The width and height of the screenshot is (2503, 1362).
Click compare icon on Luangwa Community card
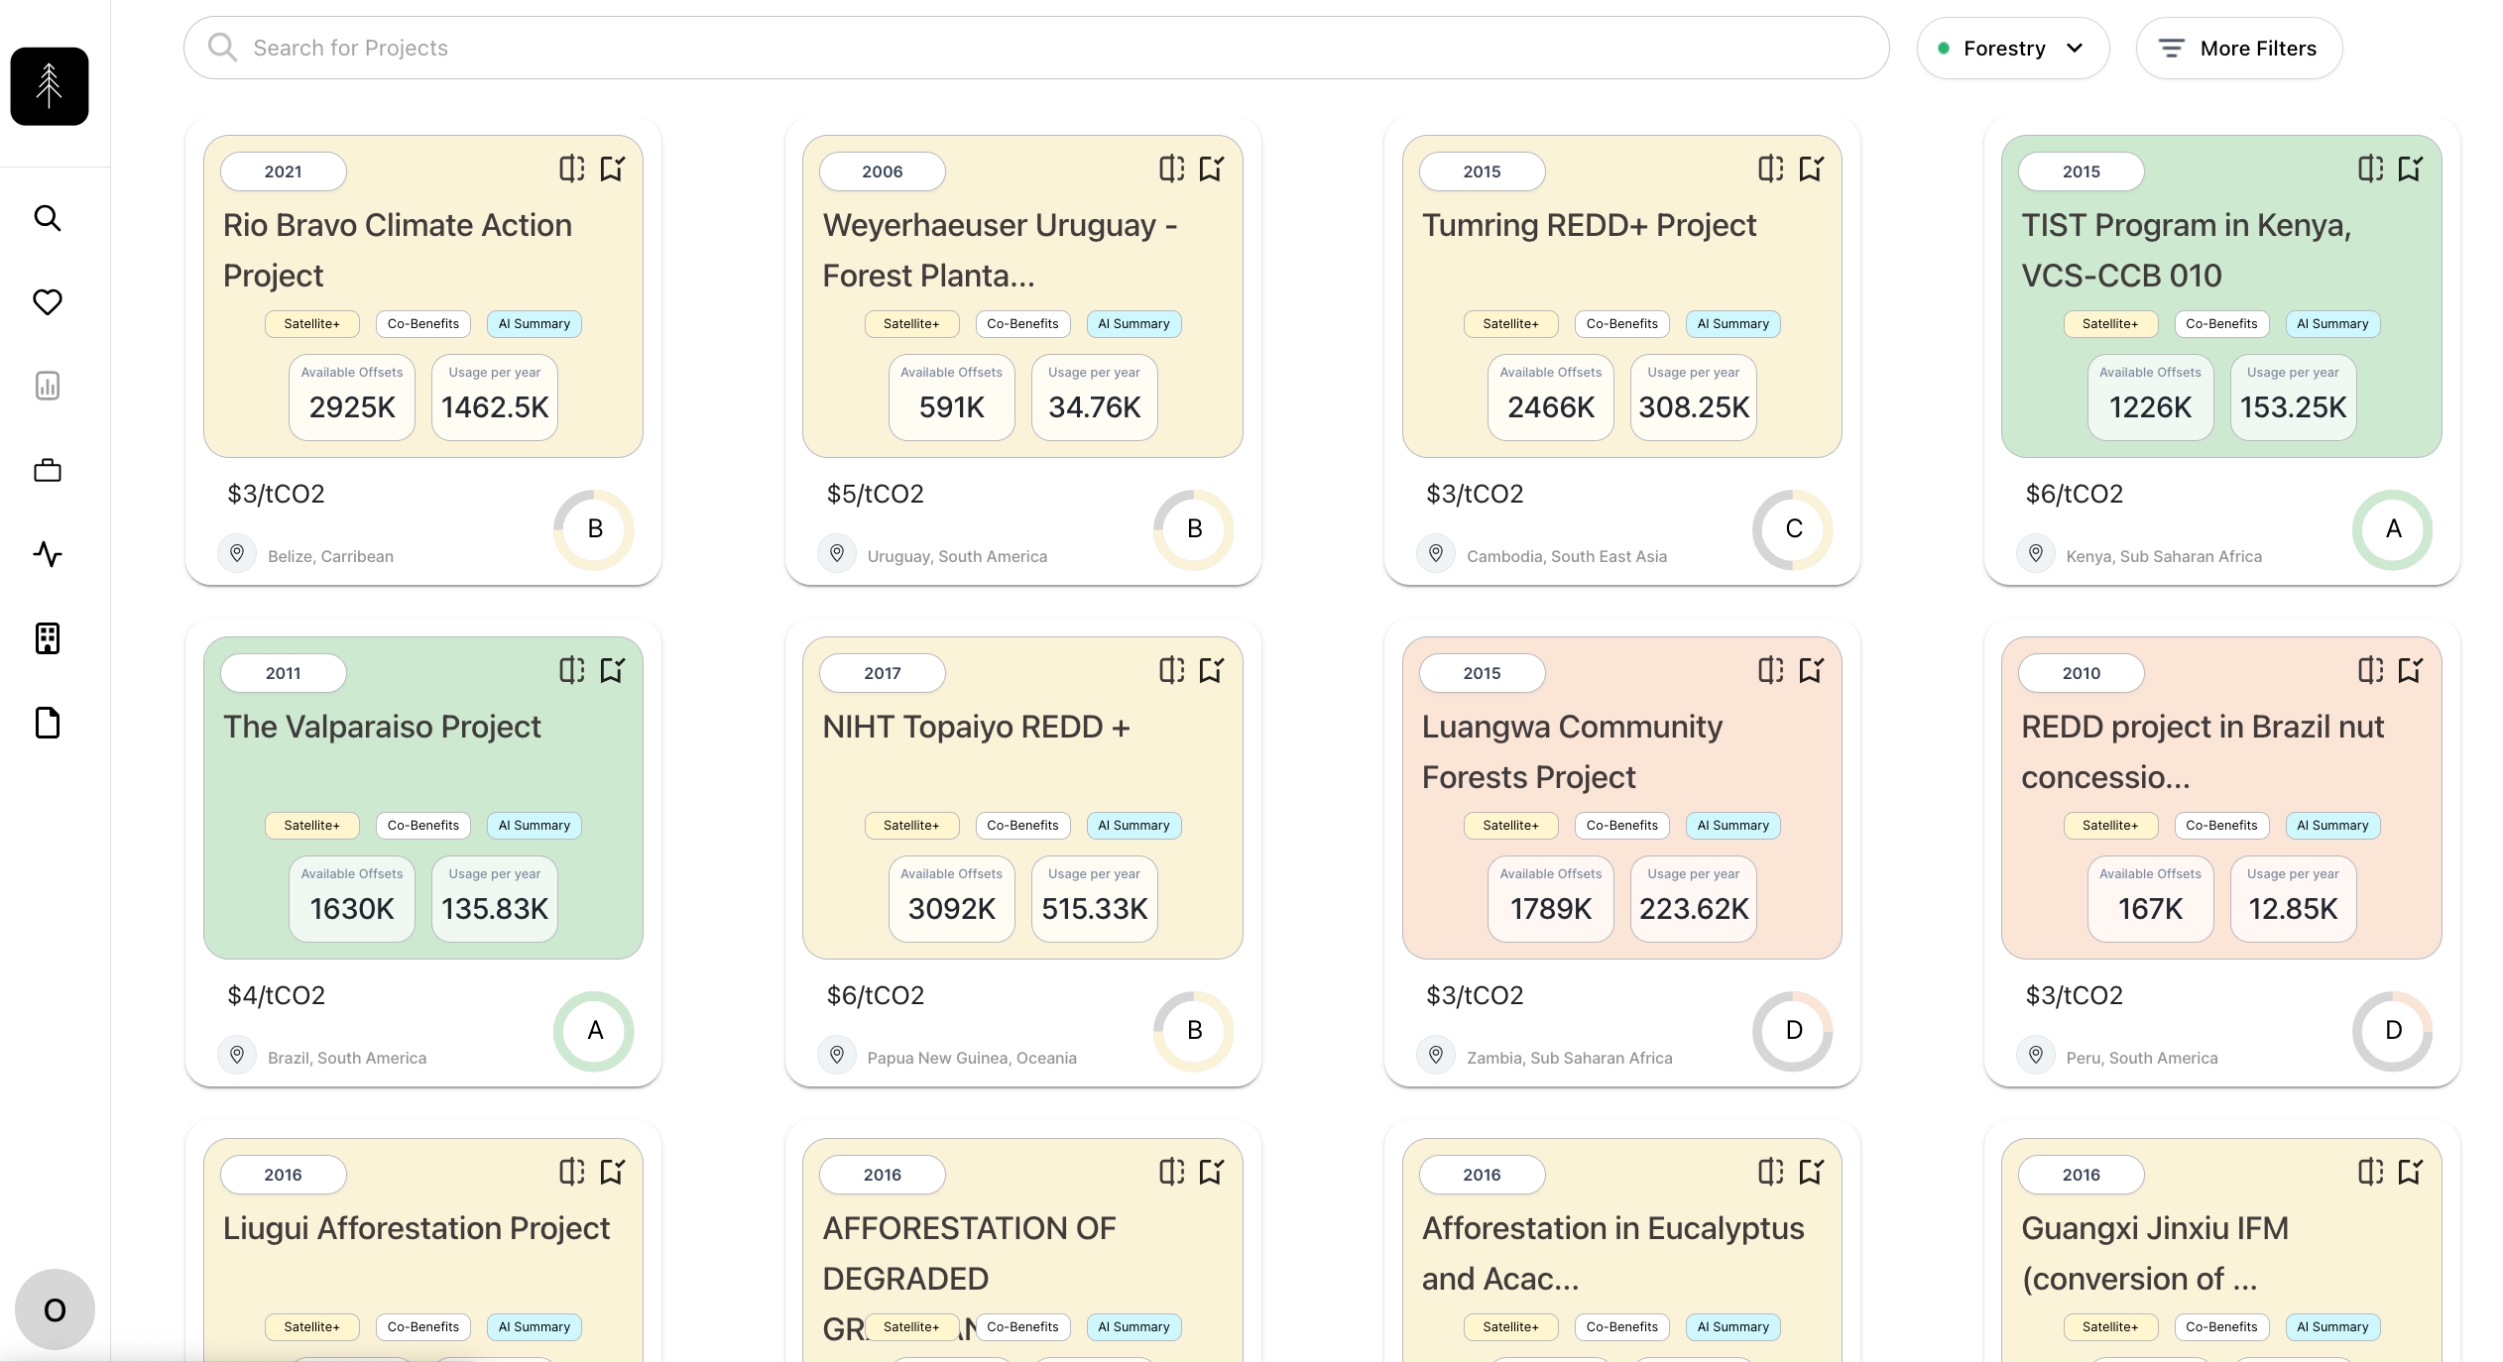click(1770, 670)
